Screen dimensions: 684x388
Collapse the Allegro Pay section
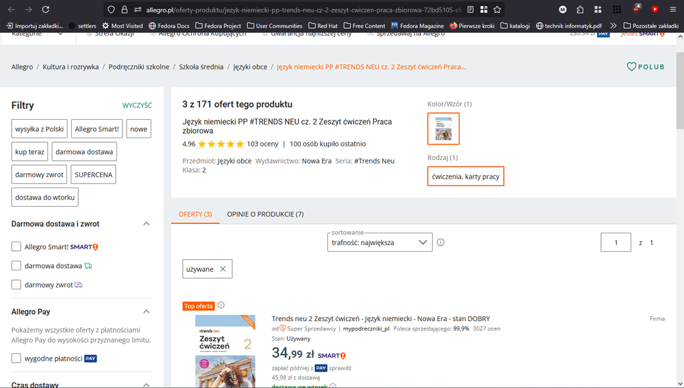(x=147, y=312)
